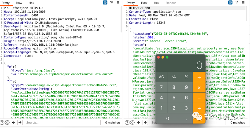Click the wide 0 key on Calculator

pyautogui.click(x=168, y=118)
